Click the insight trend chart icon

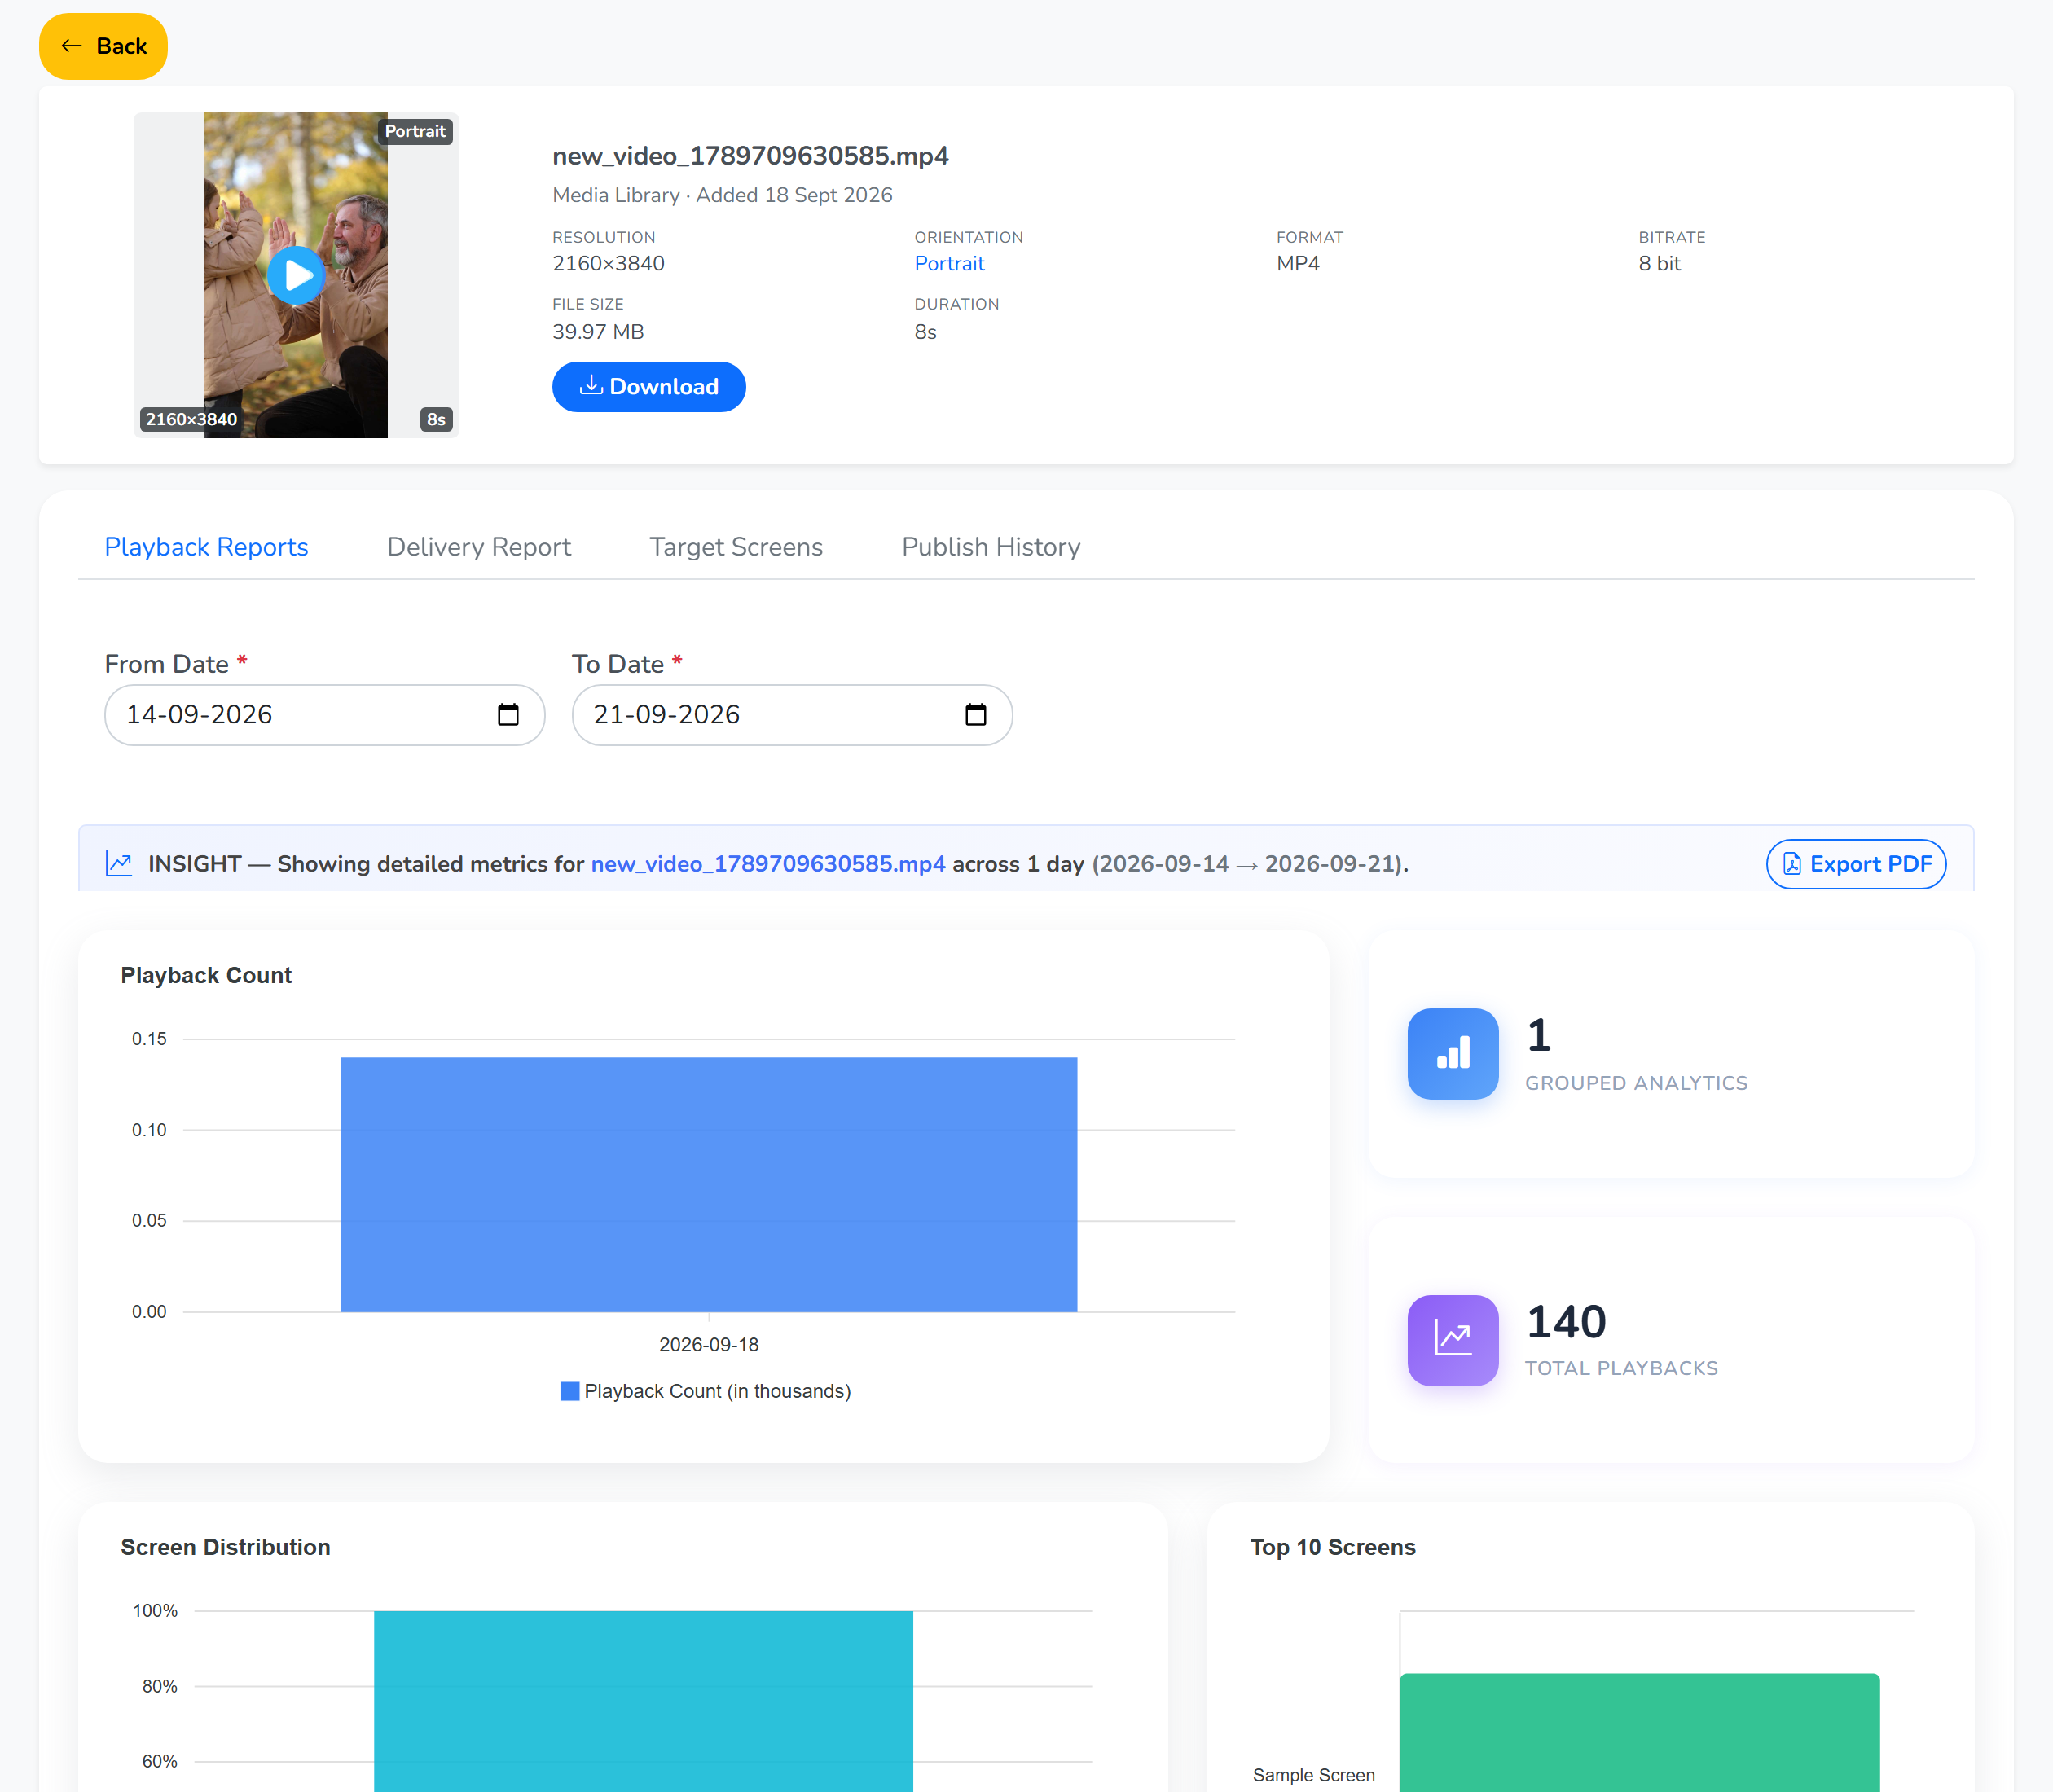pyautogui.click(x=119, y=864)
